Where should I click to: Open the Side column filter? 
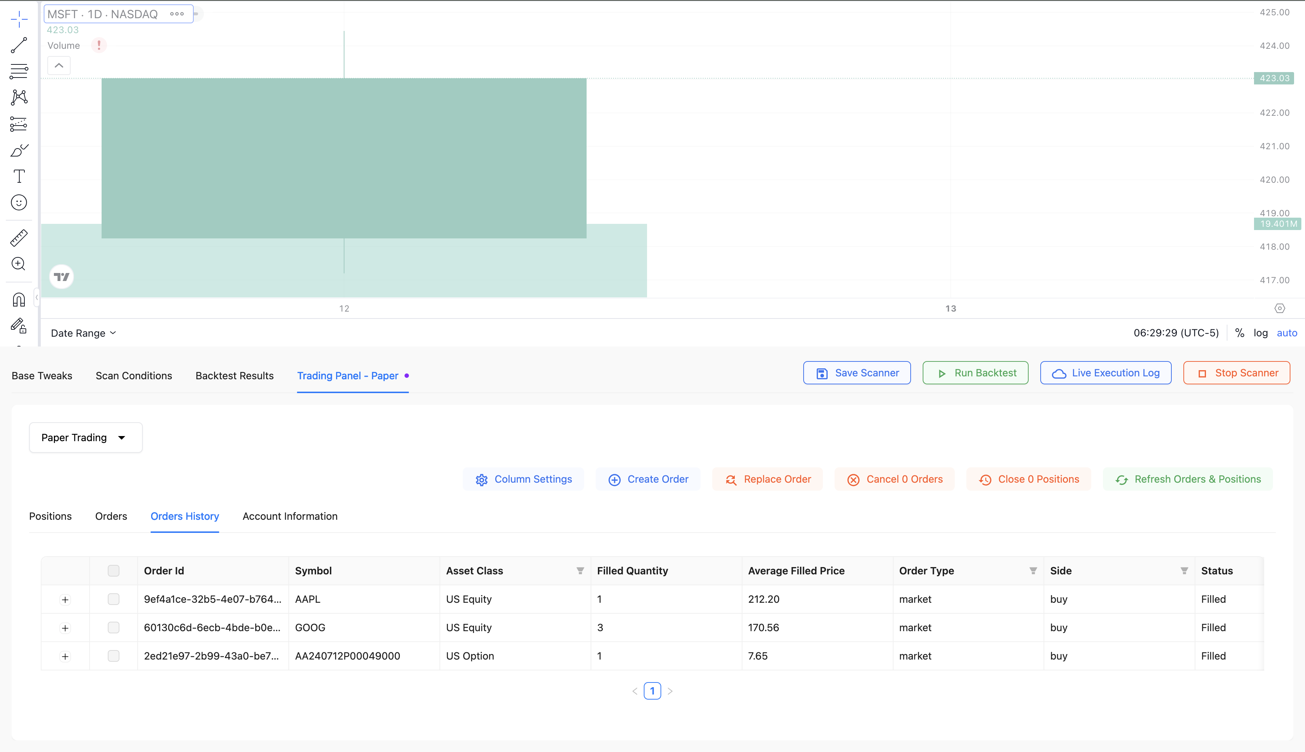coord(1184,571)
